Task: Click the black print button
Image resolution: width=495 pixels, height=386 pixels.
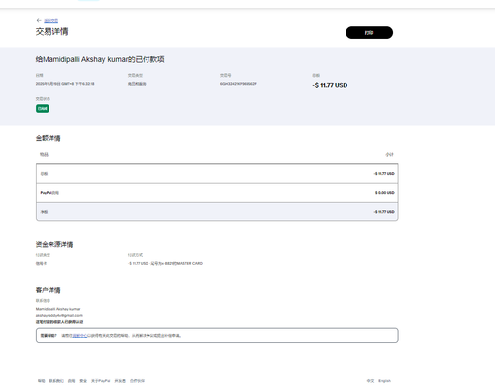Action: pyautogui.click(x=369, y=33)
